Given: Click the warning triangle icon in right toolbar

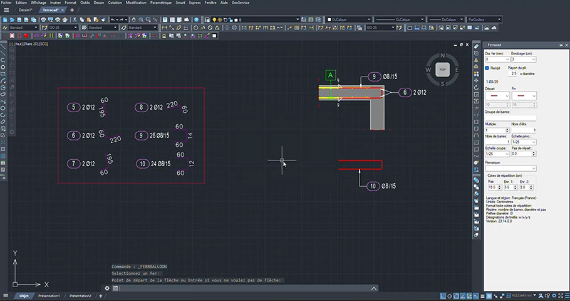Looking at the screenshot, I should click(476, 60).
